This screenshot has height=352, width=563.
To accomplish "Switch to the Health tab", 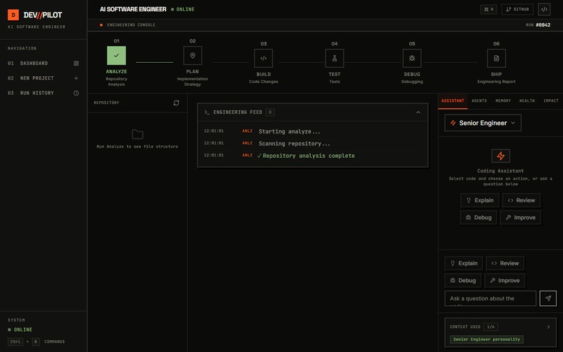I will (527, 101).
